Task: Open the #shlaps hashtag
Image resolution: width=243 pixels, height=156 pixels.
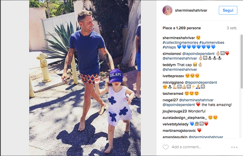Action: tap(169, 47)
